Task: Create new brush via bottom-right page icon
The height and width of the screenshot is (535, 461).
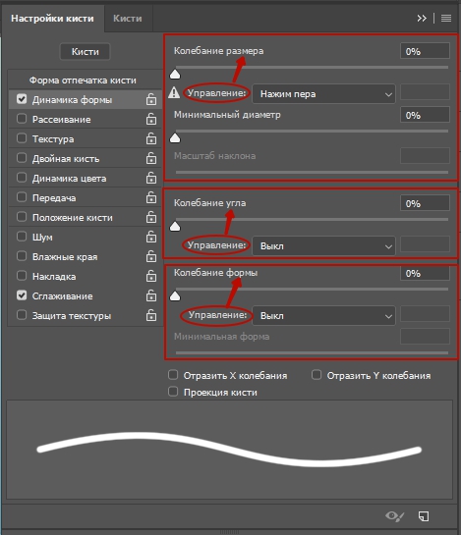Action: pyautogui.click(x=424, y=516)
